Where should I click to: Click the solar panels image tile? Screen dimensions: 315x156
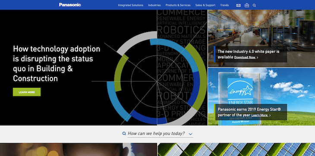(236, 150)
